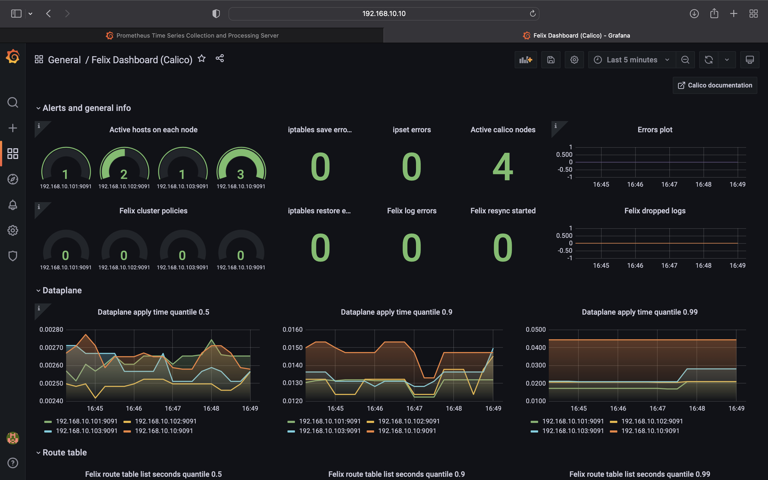The image size is (768, 480).
Task: Open Calico documentation link
Action: tap(715, 85)
